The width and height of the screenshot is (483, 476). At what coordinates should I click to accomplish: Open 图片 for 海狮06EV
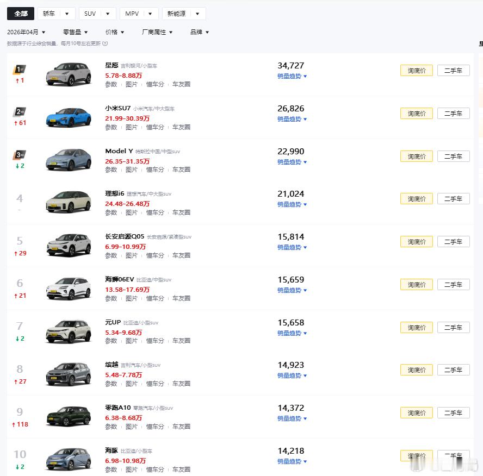pyautogui.click(x=132, y=298)
